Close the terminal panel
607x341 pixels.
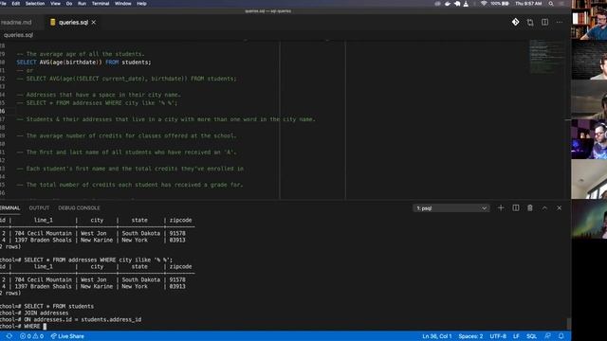pos(560,208)
